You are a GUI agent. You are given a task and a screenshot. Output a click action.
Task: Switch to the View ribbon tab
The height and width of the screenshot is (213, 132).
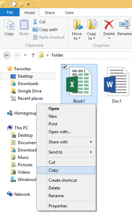pos(69,13)
